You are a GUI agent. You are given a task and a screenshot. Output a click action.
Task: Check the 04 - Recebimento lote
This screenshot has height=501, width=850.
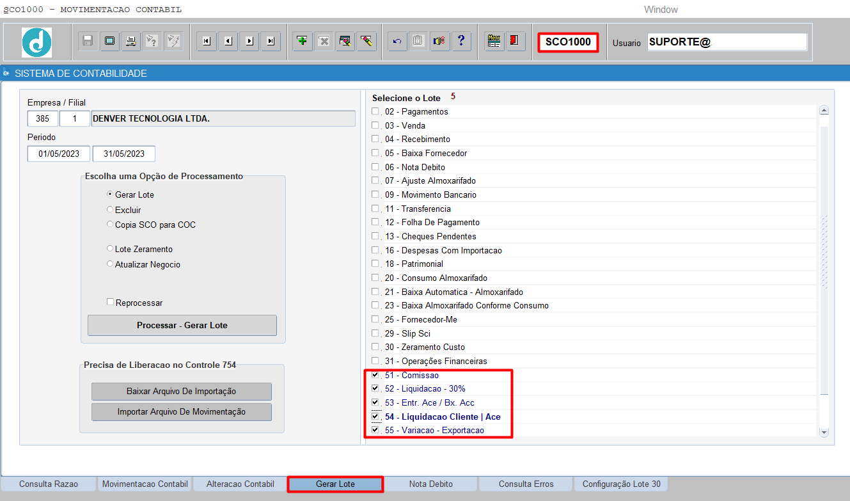click(375, 139)
